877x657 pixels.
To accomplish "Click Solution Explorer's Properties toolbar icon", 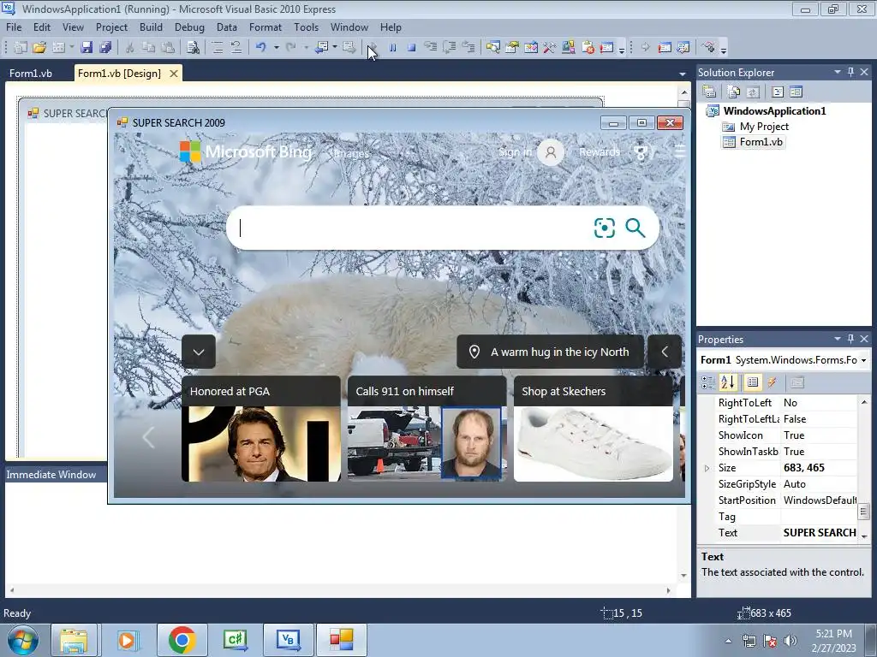I will (709, 92).
